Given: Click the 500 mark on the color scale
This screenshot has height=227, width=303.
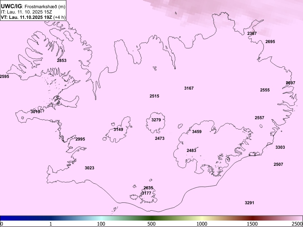Looking at the screenshot, I should tap(151, 224).
